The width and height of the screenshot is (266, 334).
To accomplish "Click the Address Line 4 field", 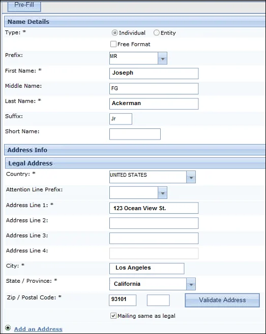I will point(154,253).
